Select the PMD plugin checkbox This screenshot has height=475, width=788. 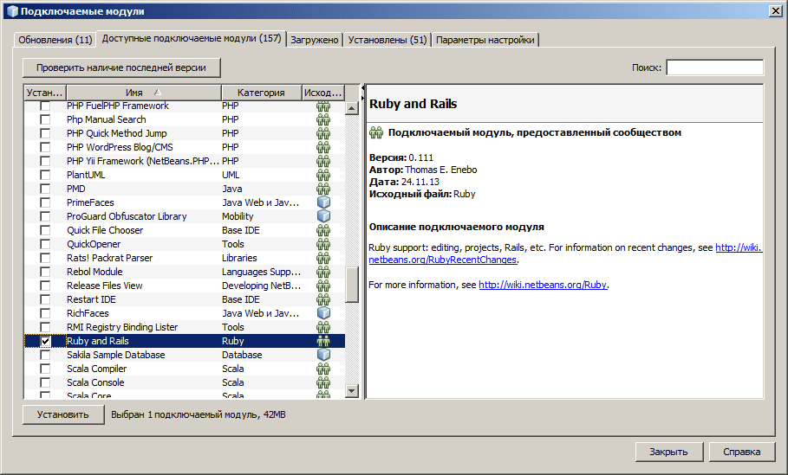45,189
